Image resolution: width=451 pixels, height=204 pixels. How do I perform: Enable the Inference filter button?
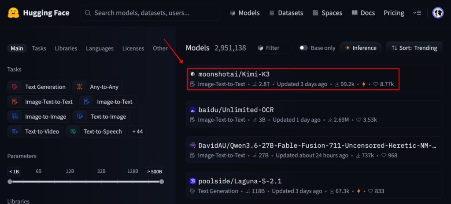[x=361, y=48]
